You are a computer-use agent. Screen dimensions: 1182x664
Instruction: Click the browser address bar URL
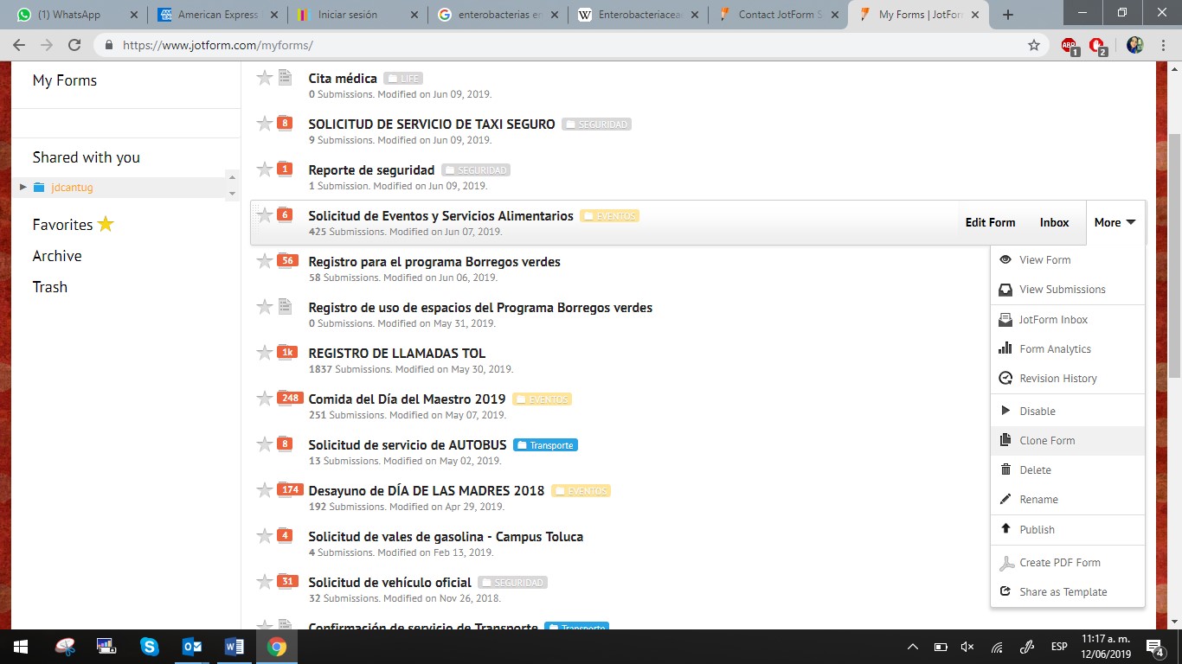click(218, 46)
